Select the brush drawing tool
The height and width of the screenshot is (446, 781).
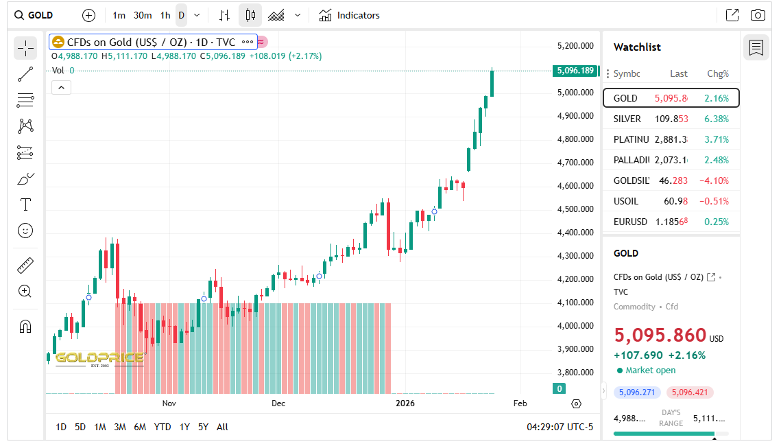[x=25, y=179]
